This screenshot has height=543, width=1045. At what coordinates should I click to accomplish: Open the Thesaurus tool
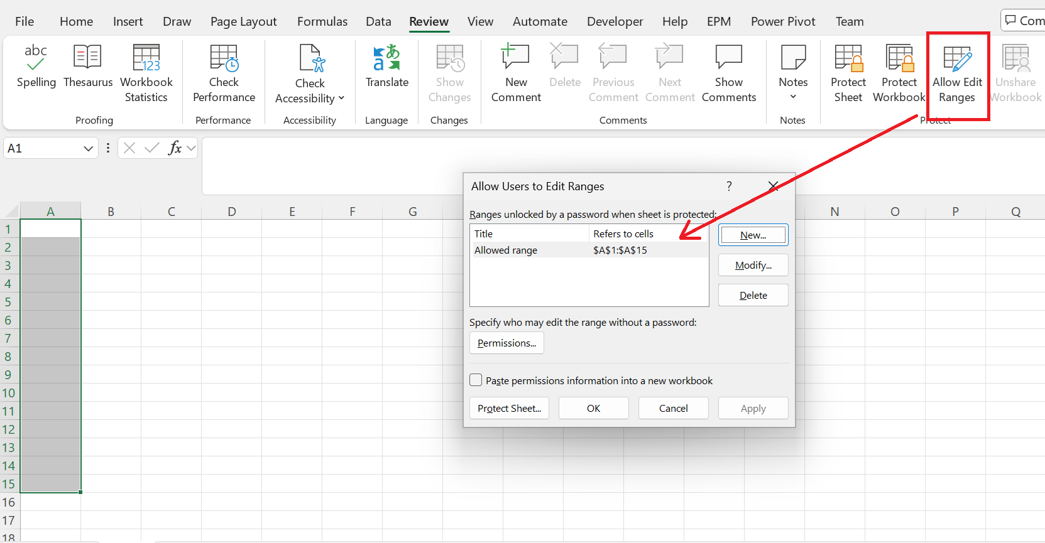[88, 66]
